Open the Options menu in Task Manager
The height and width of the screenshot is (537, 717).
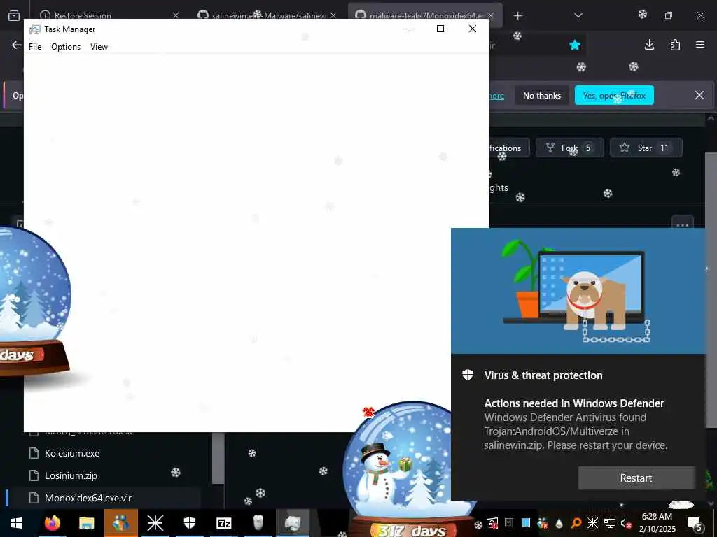(x=66, y=47)
